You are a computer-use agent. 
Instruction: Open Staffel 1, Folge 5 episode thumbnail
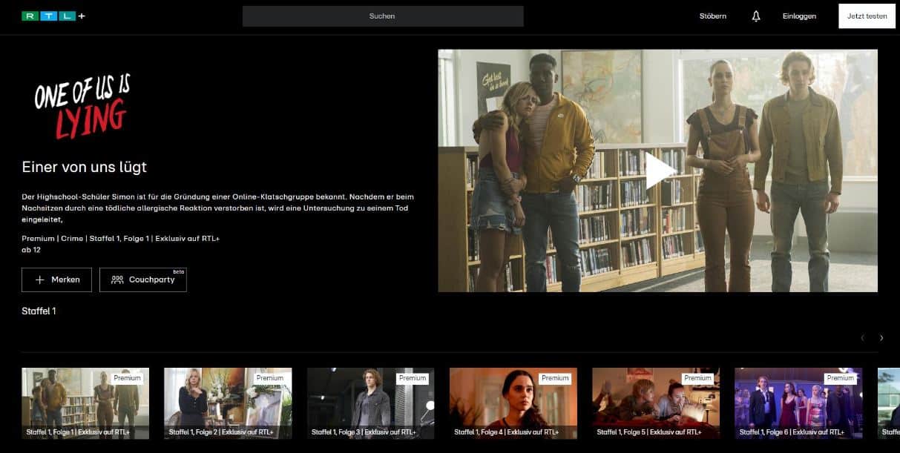(x=656, y=403)
